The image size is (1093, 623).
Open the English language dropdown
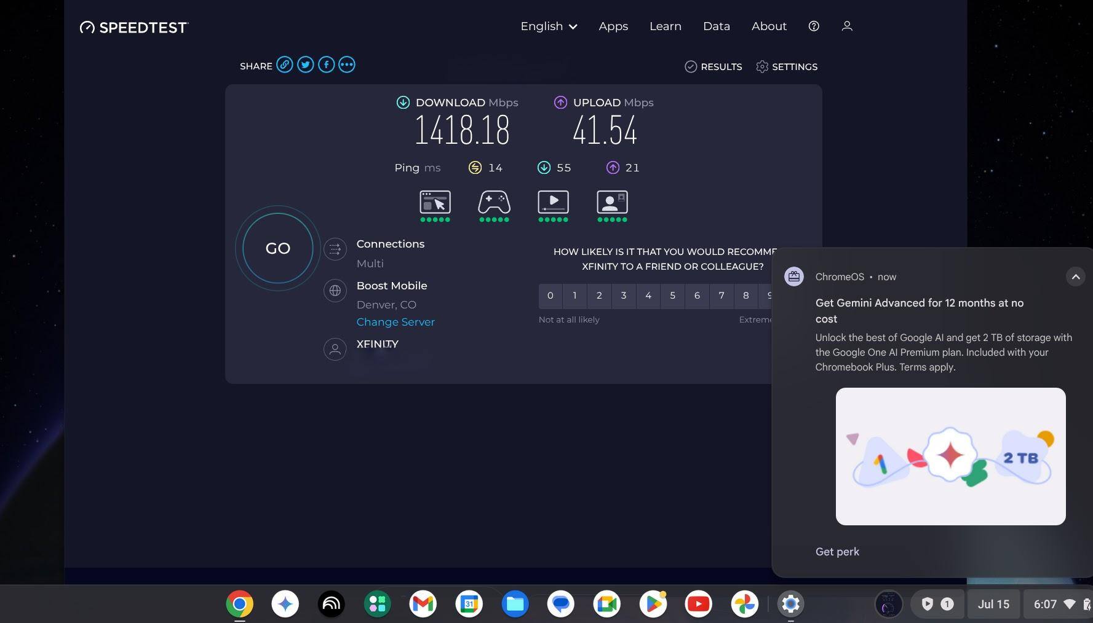point(549,26)
